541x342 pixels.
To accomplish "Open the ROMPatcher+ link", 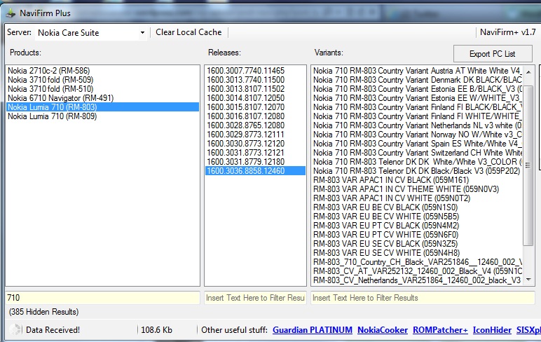I will 440,330.
